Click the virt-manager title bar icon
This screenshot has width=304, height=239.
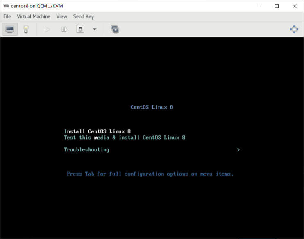pos(6,6)
